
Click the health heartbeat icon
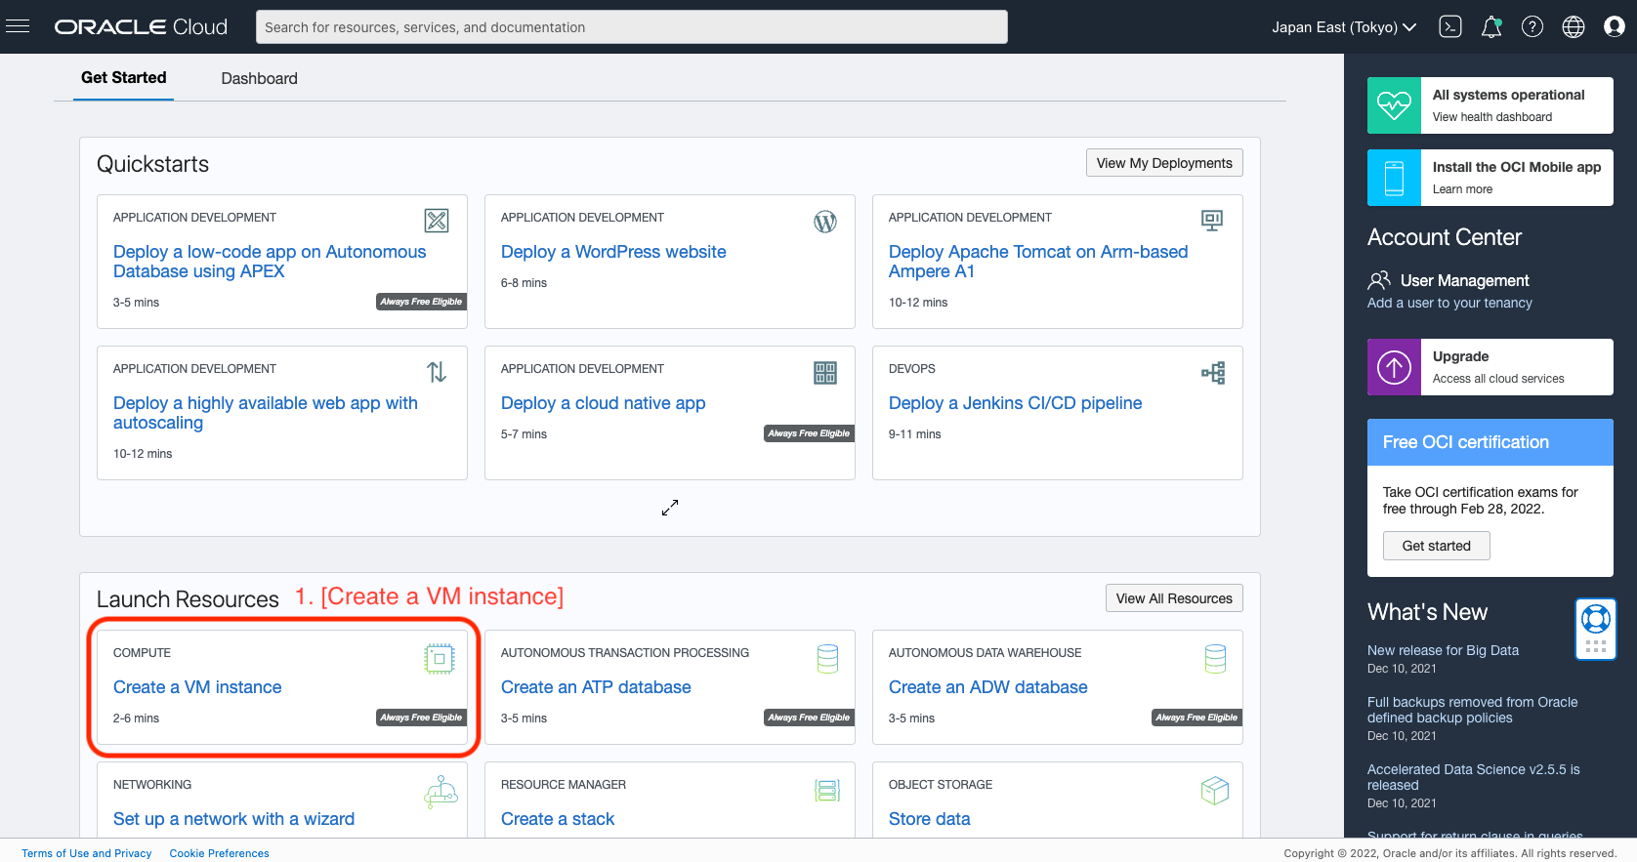(1394, 105)
